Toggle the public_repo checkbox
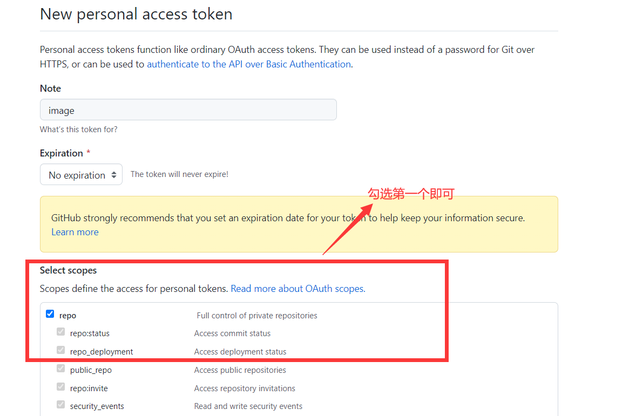 [61, 369]
